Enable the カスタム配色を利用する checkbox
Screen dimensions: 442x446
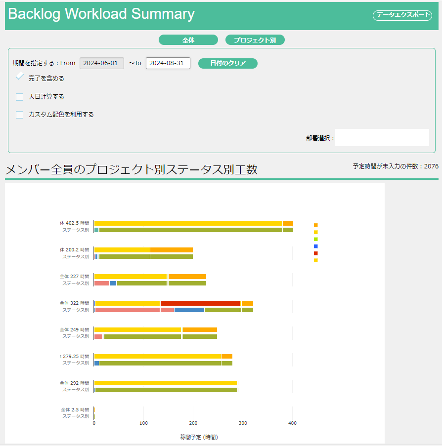pos(20,115)
